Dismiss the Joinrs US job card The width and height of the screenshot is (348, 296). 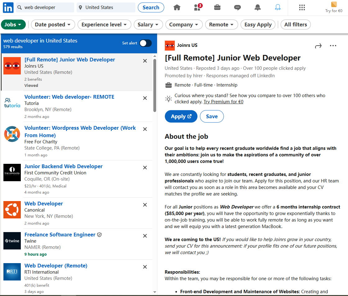(145, 61)
